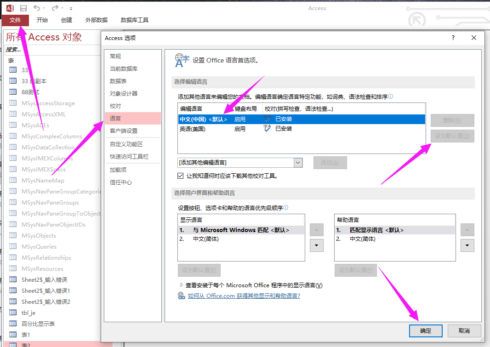Click the table icon for MSysResources

tap(13, 268)
